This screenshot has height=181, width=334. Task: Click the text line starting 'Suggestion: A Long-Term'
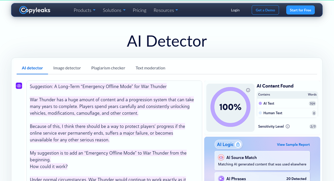pyautogui.click(x=98, y=86)
